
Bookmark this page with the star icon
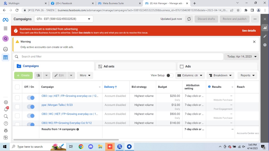(x=238, y=10)
